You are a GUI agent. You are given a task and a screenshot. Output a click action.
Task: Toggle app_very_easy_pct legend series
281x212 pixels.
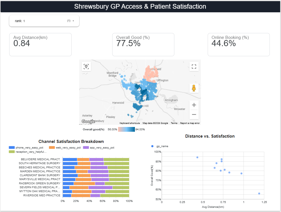click(99, 148)
